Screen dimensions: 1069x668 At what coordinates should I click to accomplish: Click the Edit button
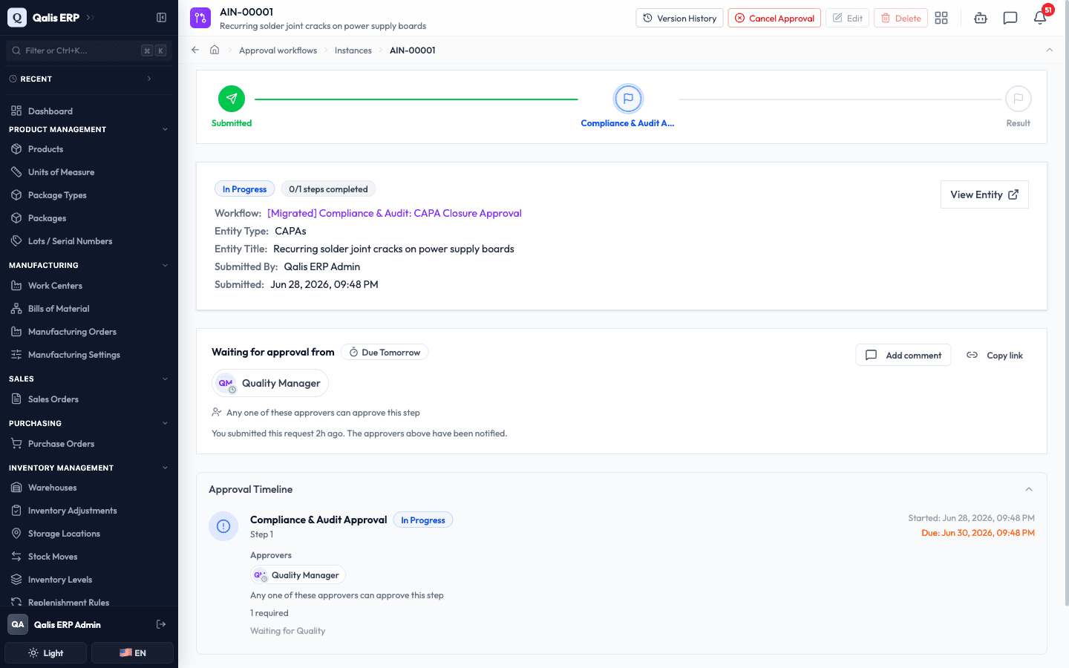847,18
